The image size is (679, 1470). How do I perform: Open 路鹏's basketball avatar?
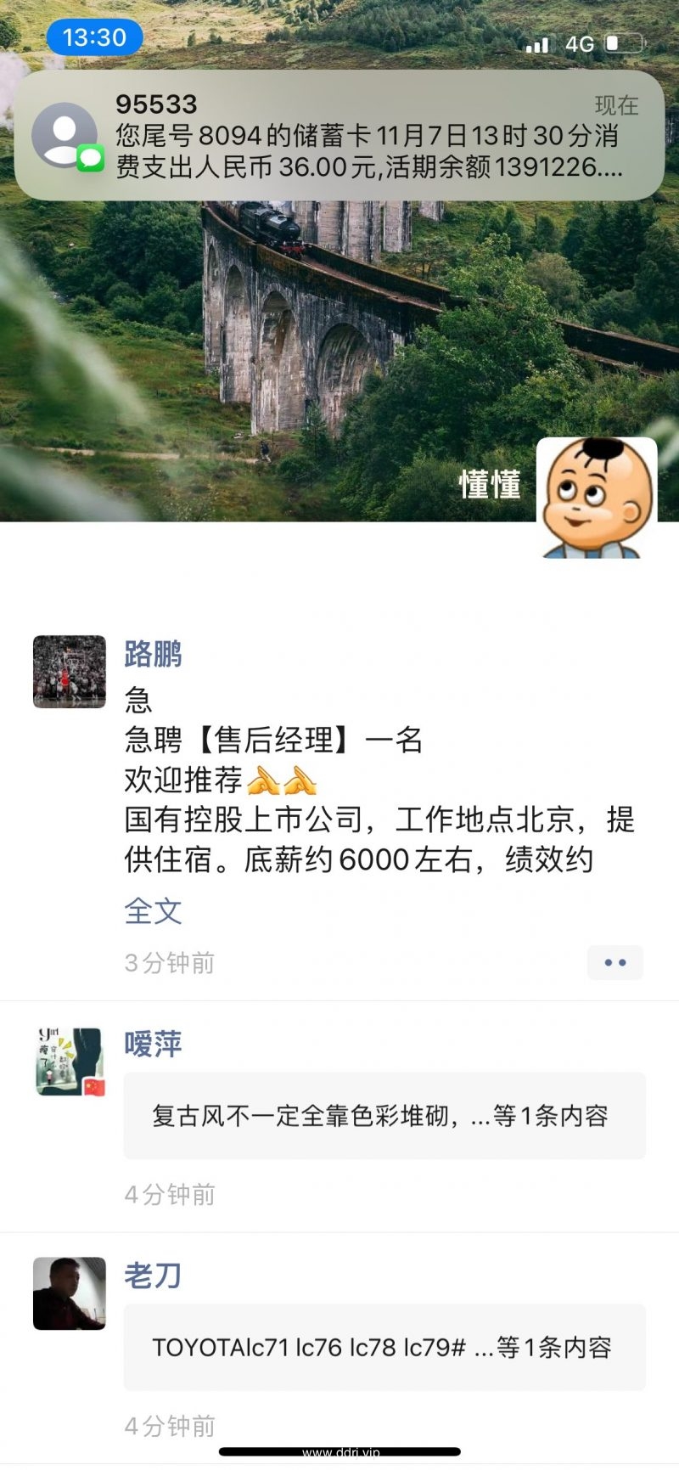(x=70, y=672)
